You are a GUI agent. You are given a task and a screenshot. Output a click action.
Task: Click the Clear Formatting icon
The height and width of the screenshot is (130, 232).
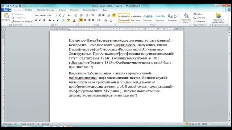point(76,16)
